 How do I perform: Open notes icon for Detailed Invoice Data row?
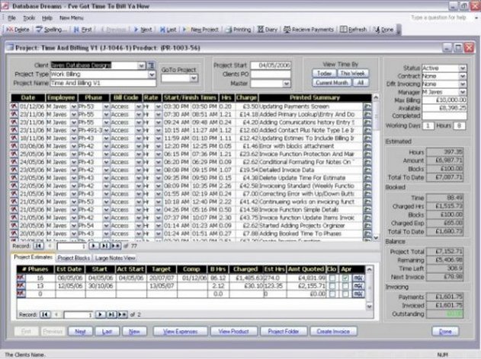coord(367,170)
